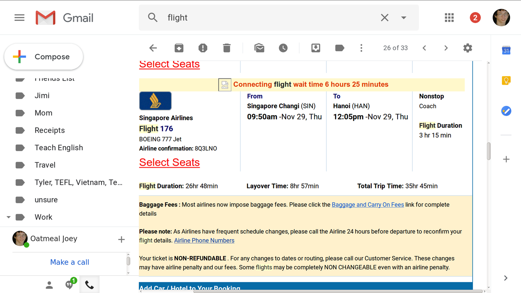Open Airline Phone Numbers link
521x293 pixels.
pos(204,241)
